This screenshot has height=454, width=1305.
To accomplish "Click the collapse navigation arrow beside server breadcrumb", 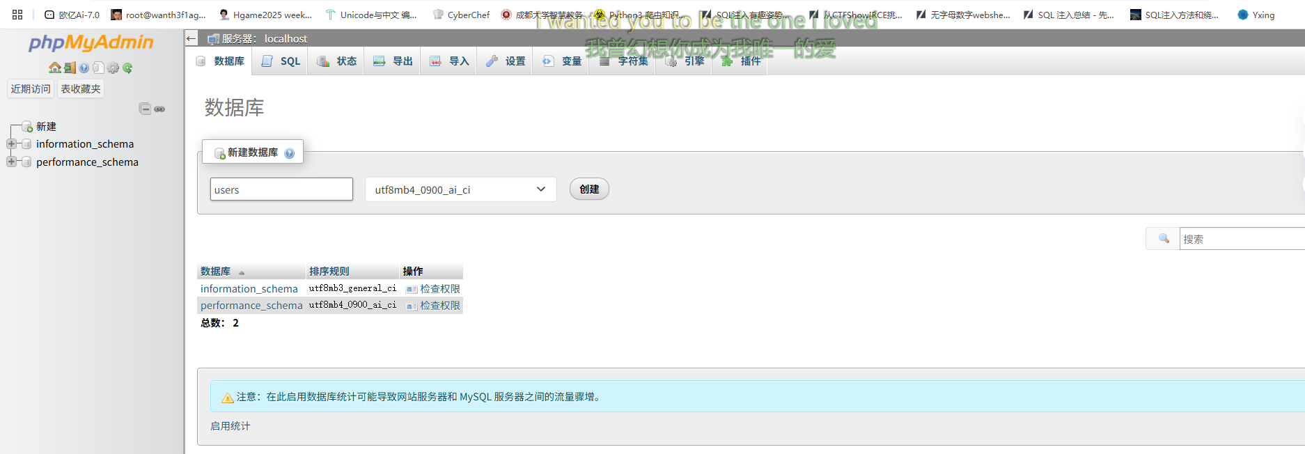I will tap(192, 38).
